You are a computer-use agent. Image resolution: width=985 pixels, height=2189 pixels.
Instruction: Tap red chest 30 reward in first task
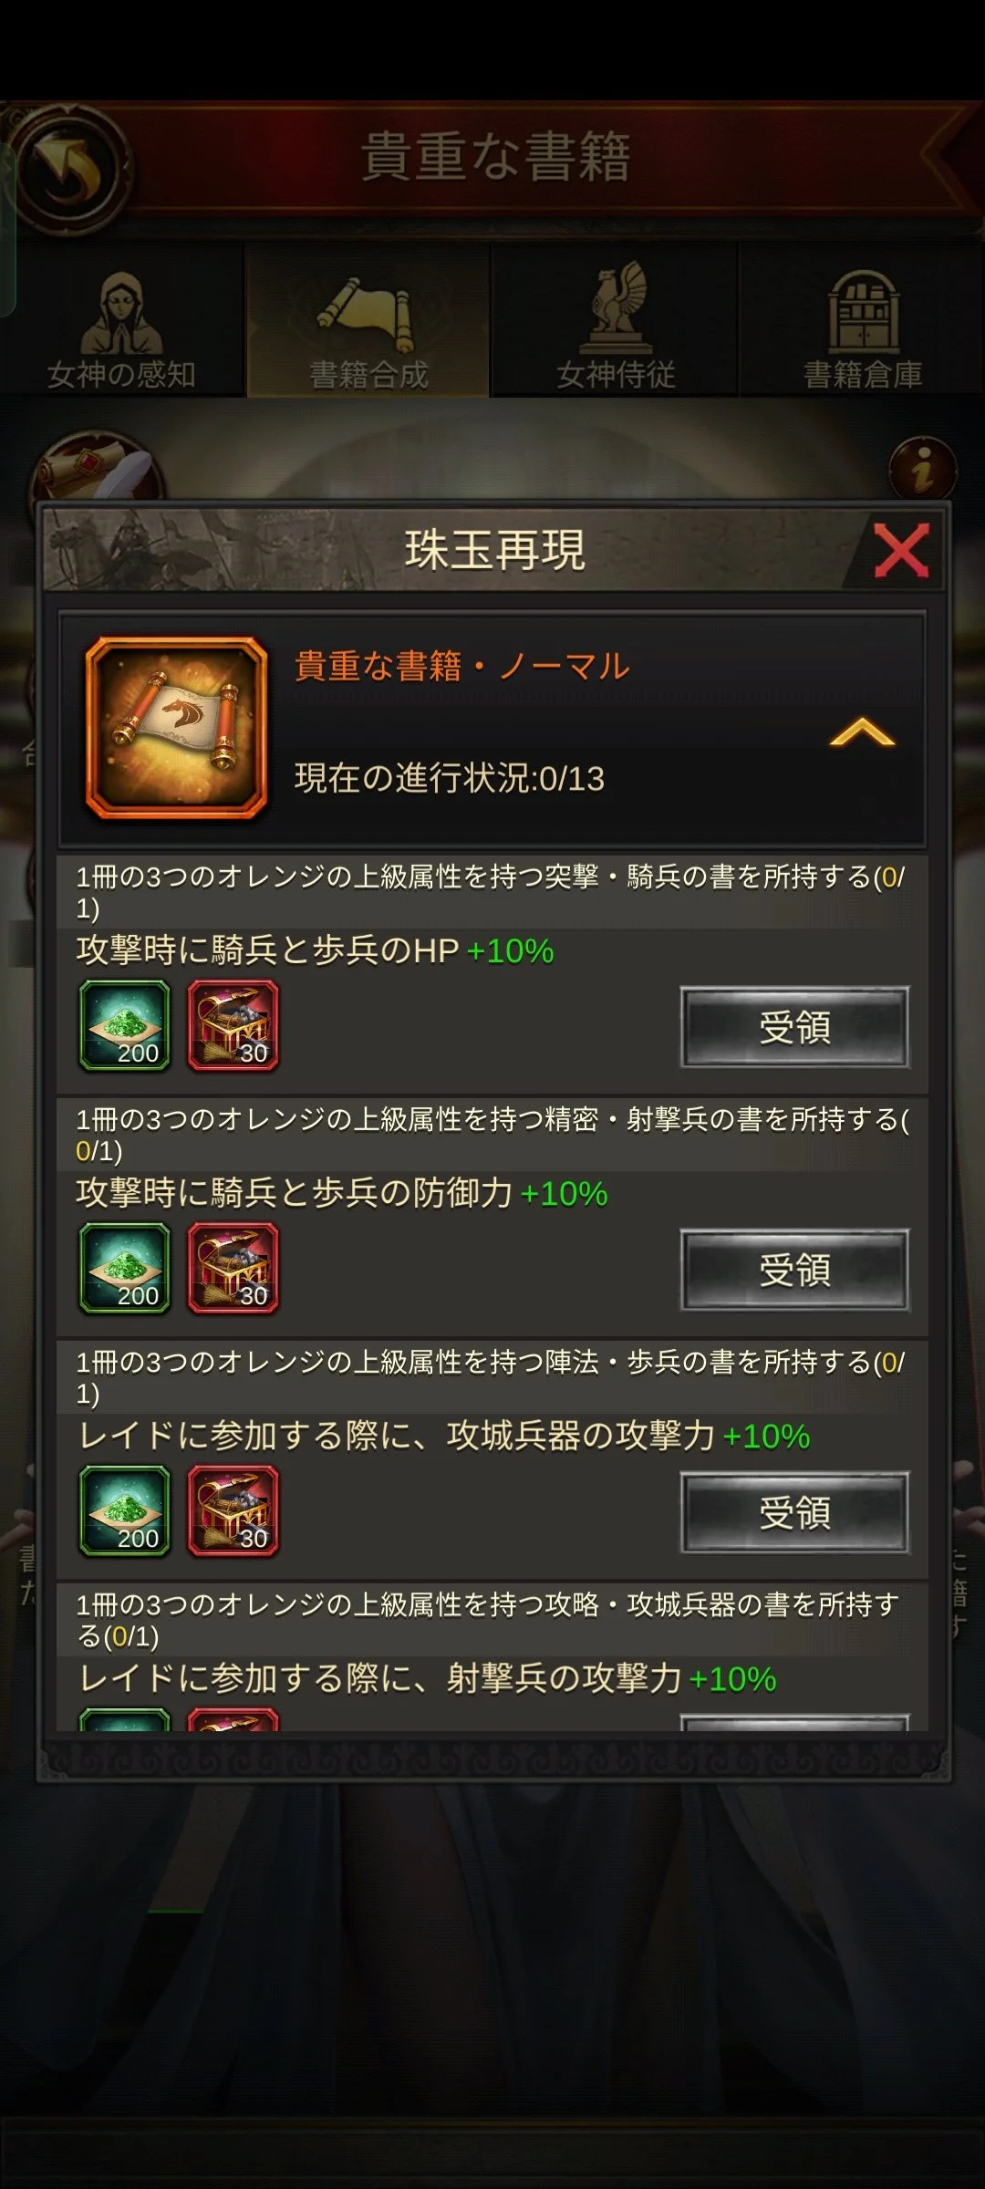coord(233,1025)
